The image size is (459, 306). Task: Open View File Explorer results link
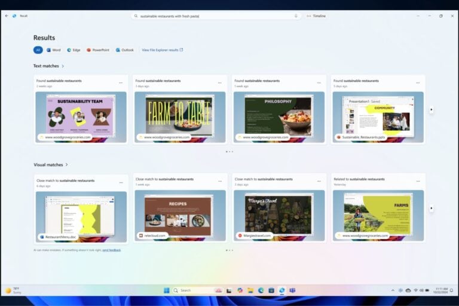pos(163,50)
